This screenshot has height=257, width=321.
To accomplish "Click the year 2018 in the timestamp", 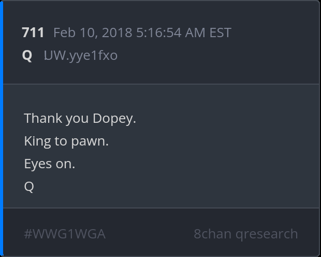I will 118,33.
